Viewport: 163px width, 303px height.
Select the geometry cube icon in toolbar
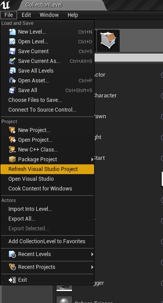(108, 41)
